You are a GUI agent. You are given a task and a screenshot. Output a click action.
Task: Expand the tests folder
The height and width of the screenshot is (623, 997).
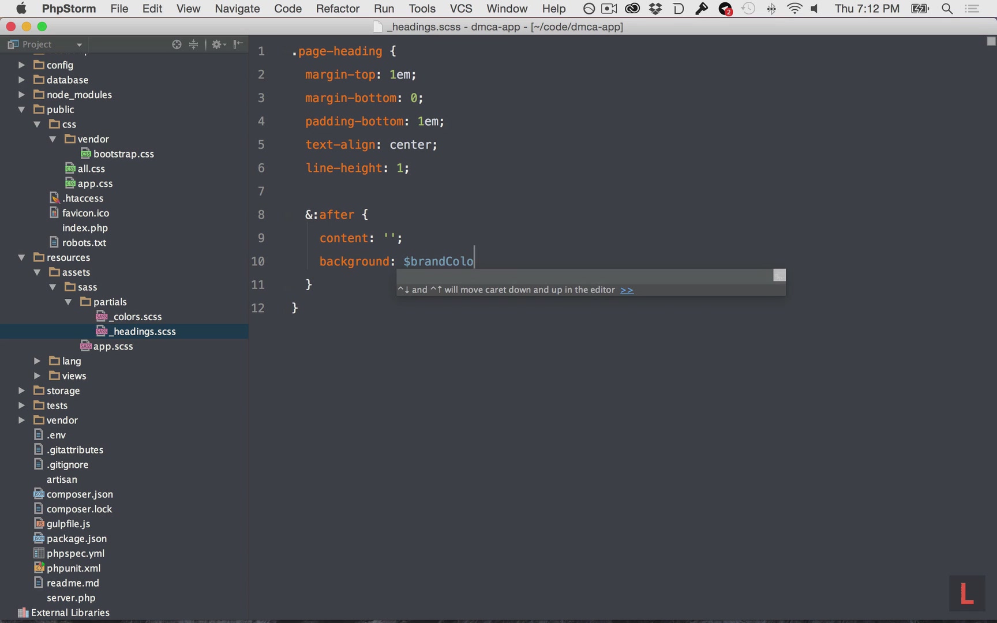(21, 405)
